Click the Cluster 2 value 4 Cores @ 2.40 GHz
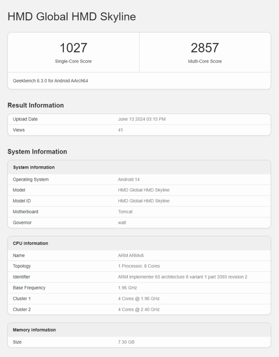Image resolution: width=279 pixels, height=357 pixels. (138, 309)
